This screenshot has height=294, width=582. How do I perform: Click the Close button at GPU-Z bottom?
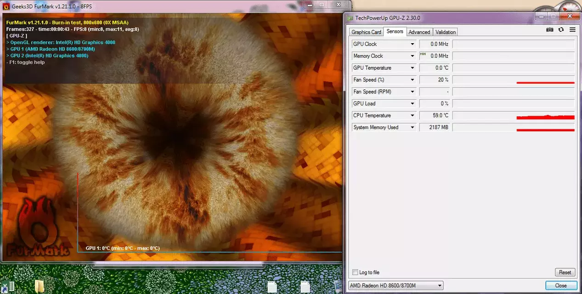561,286
